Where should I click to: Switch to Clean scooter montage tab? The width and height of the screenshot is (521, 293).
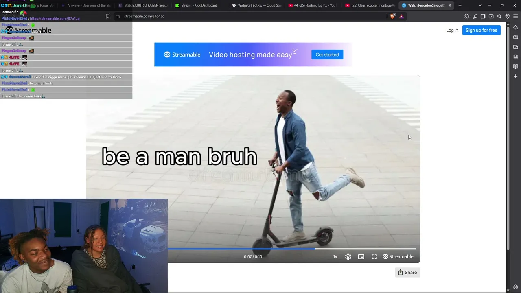point(370,5)
